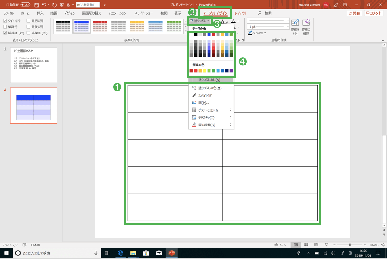Screen dimensions: 387x259
Task: Choose picture fill 図(P) option
Action: (204, 103)
